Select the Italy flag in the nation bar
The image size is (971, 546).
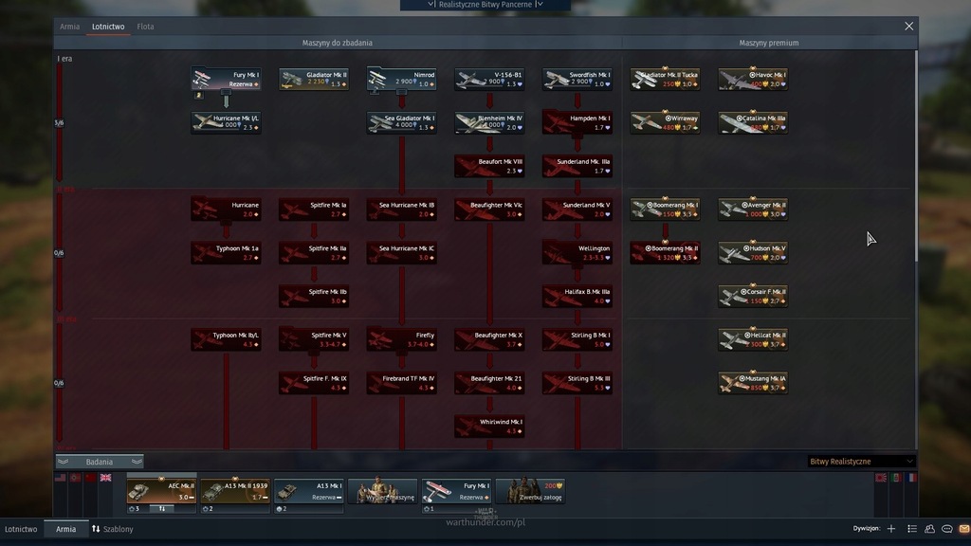pos(896,478)
